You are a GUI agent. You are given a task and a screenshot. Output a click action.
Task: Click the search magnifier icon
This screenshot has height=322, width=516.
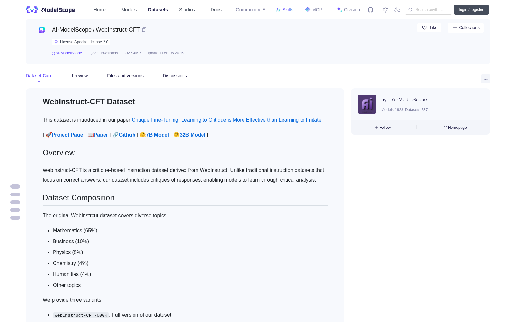410,10
